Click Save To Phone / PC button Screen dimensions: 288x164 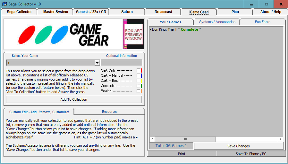point(251,154)
